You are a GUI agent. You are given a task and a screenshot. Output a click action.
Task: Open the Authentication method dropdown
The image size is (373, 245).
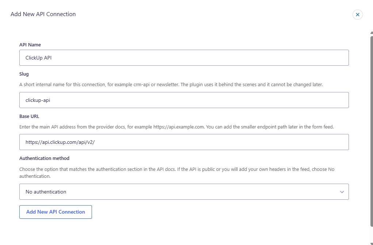point(184,192)
